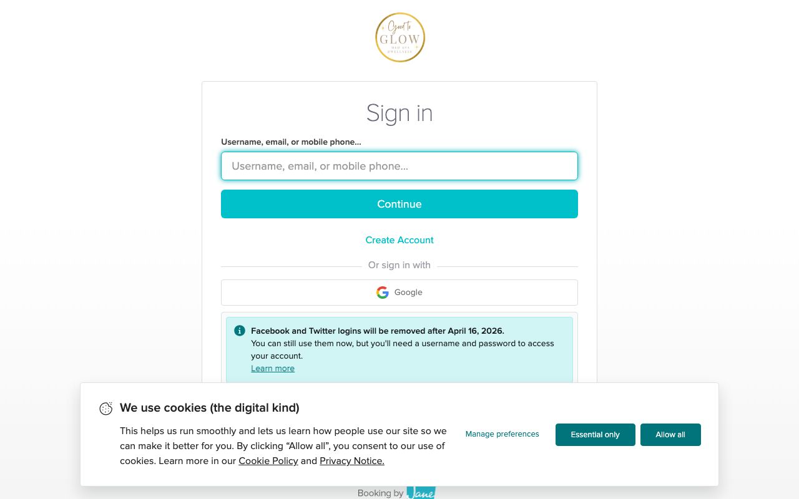Click the username field label text
799x499 pixels.
point(291,142)
